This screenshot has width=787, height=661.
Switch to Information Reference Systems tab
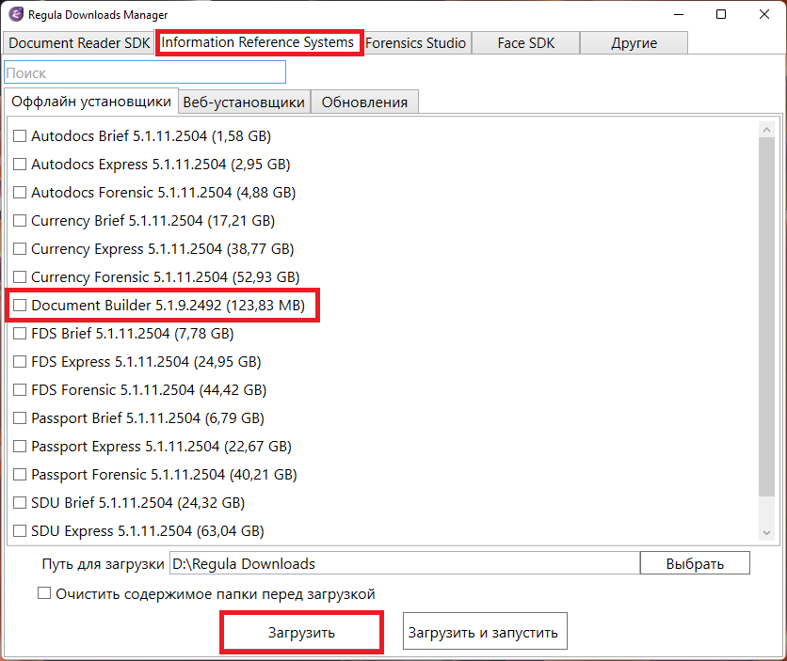[x=258, y=42]
